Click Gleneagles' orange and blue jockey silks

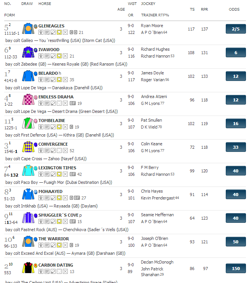pos(29,29)
